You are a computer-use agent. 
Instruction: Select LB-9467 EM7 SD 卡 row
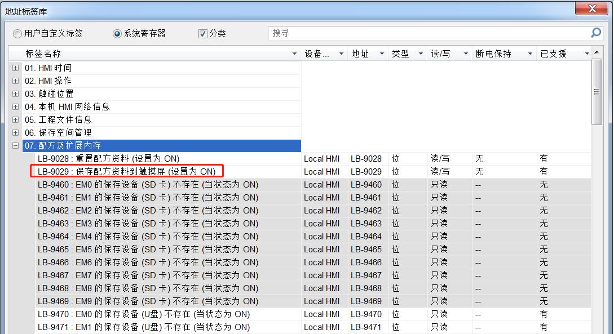click(313, 274)
